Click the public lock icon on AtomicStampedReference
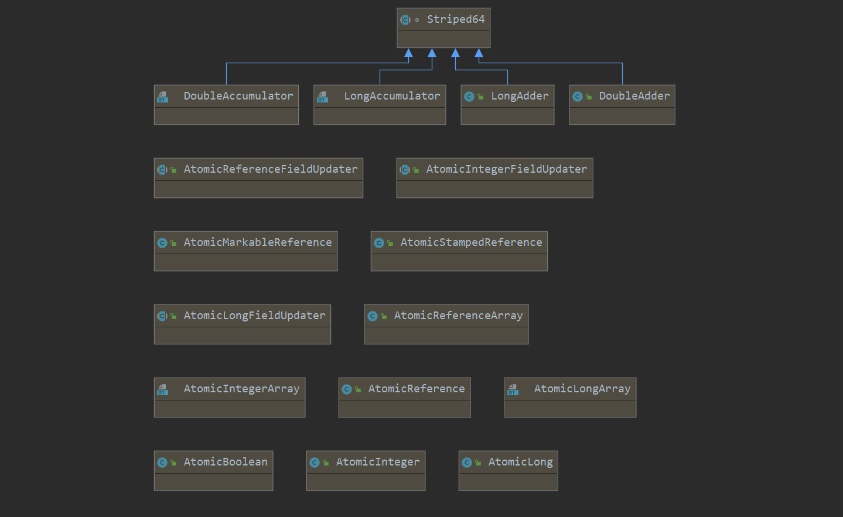 point(390,243)
